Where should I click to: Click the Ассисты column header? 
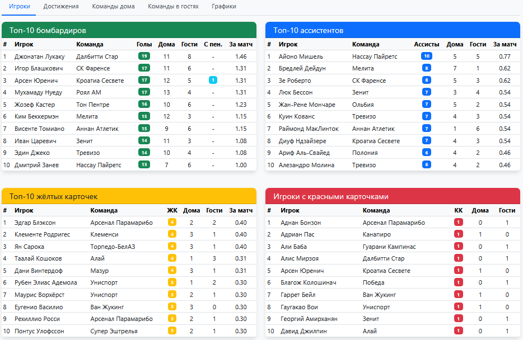[x=426, y=44]
